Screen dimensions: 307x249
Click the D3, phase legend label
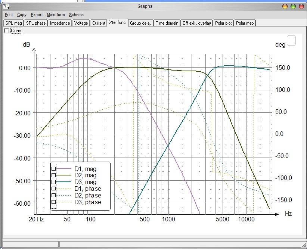pyautogui.click(x=88, y=202)
